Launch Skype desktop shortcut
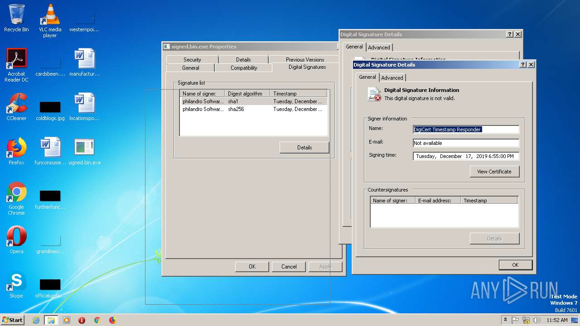This screenshot has height=326, width=580. 16,284
